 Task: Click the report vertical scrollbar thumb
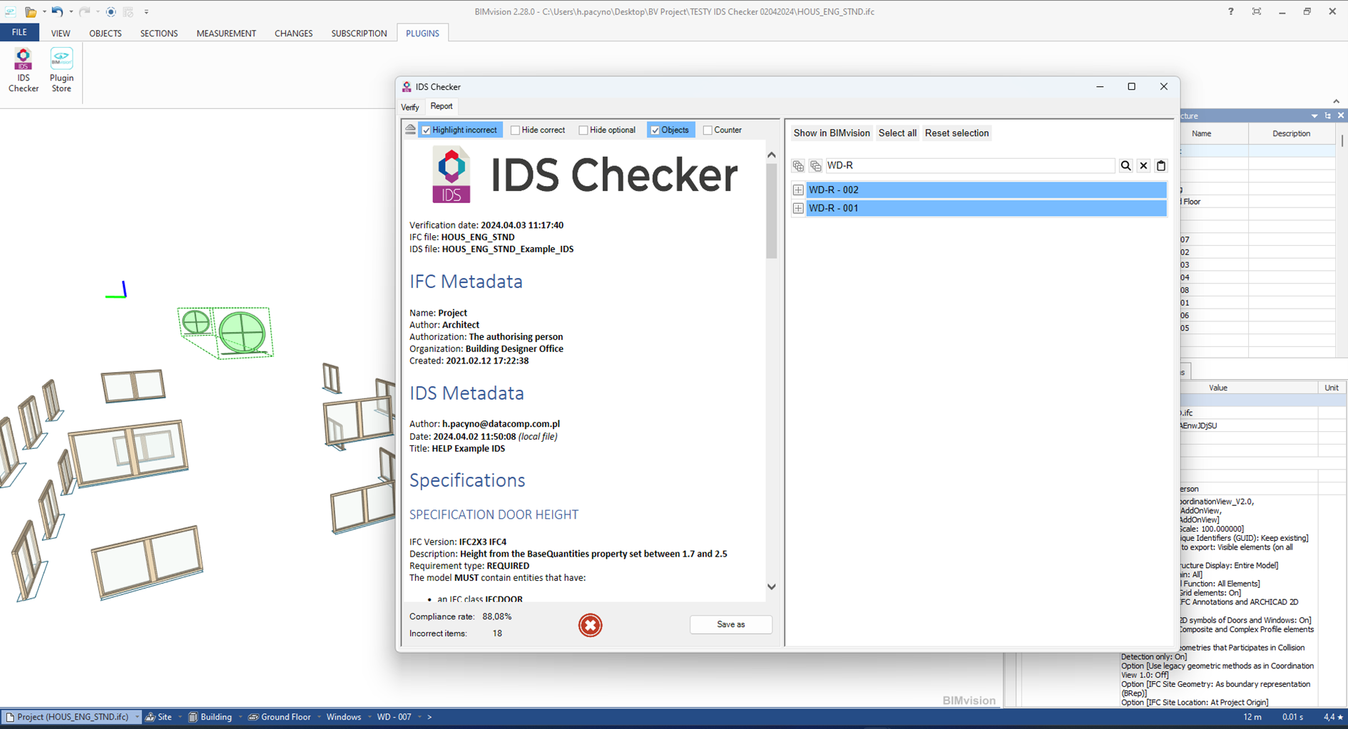(x=771, y=211)
